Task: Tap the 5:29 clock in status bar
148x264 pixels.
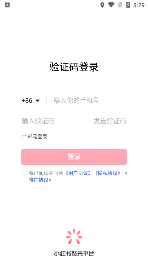Action: click(x=139, y=5)
